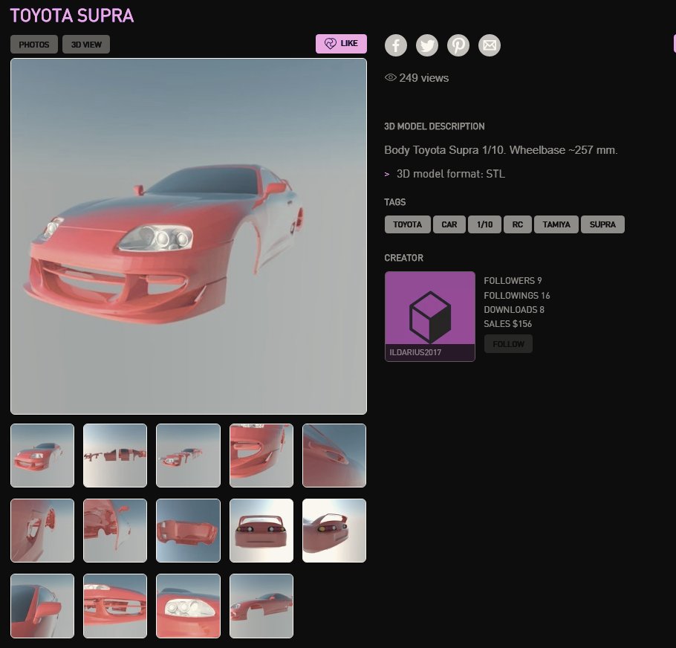Select thumbnail of car side profile view
The height and width of the screenshot is (648, 676).
click(261, 606)
